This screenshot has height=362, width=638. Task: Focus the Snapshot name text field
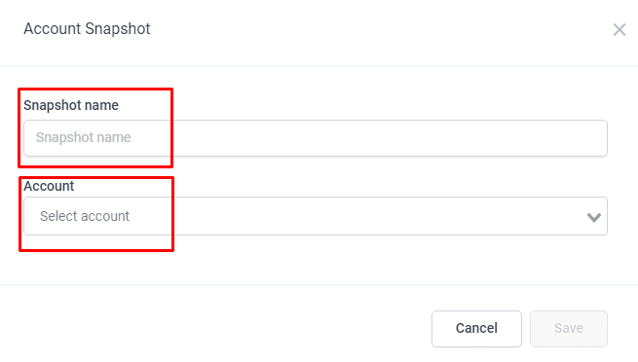tap(316, 138)
